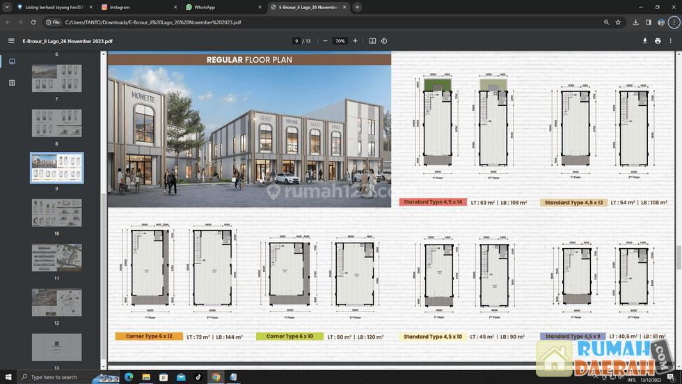682x384 pixels.
Task: Open the PDF sidebar menu hamburger icon
Action: (x=11, y=41)
